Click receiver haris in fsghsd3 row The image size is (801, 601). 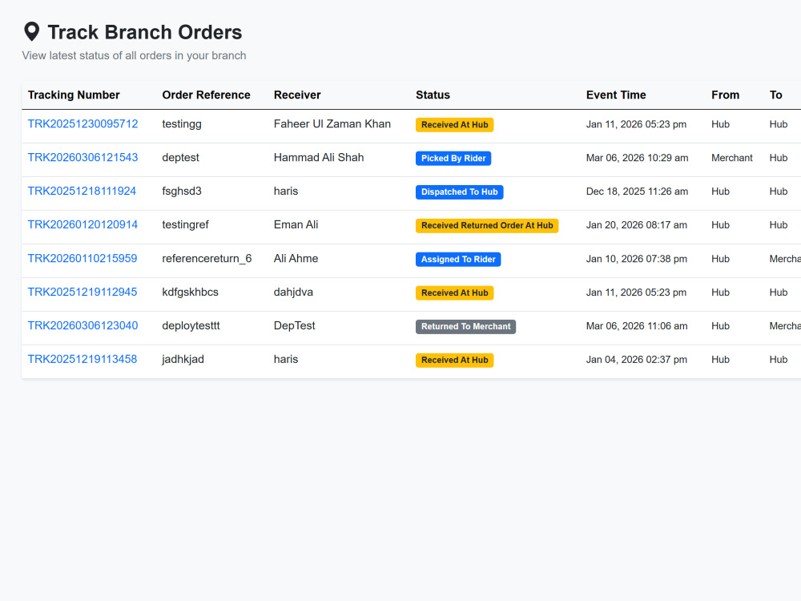coord(286,192)
